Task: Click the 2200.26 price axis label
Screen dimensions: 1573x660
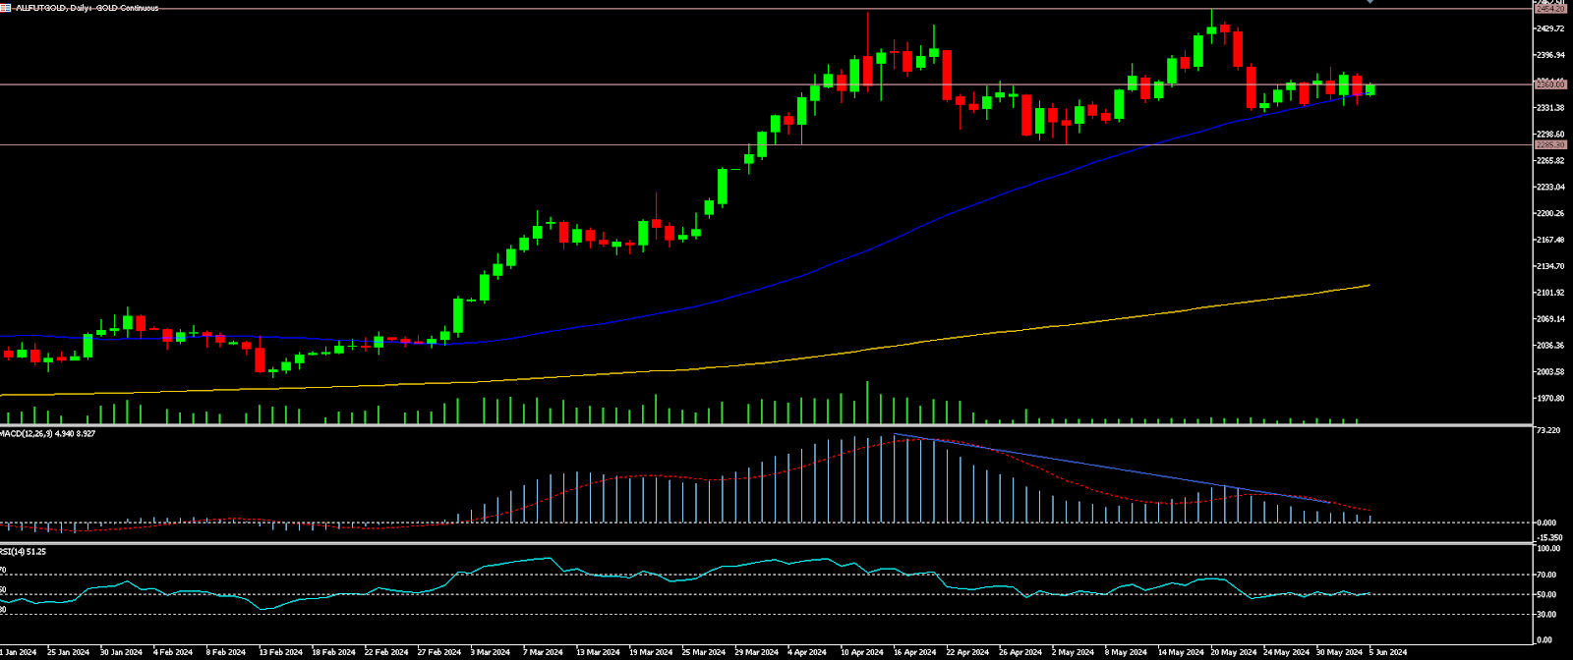Action: coord(1550,213)
